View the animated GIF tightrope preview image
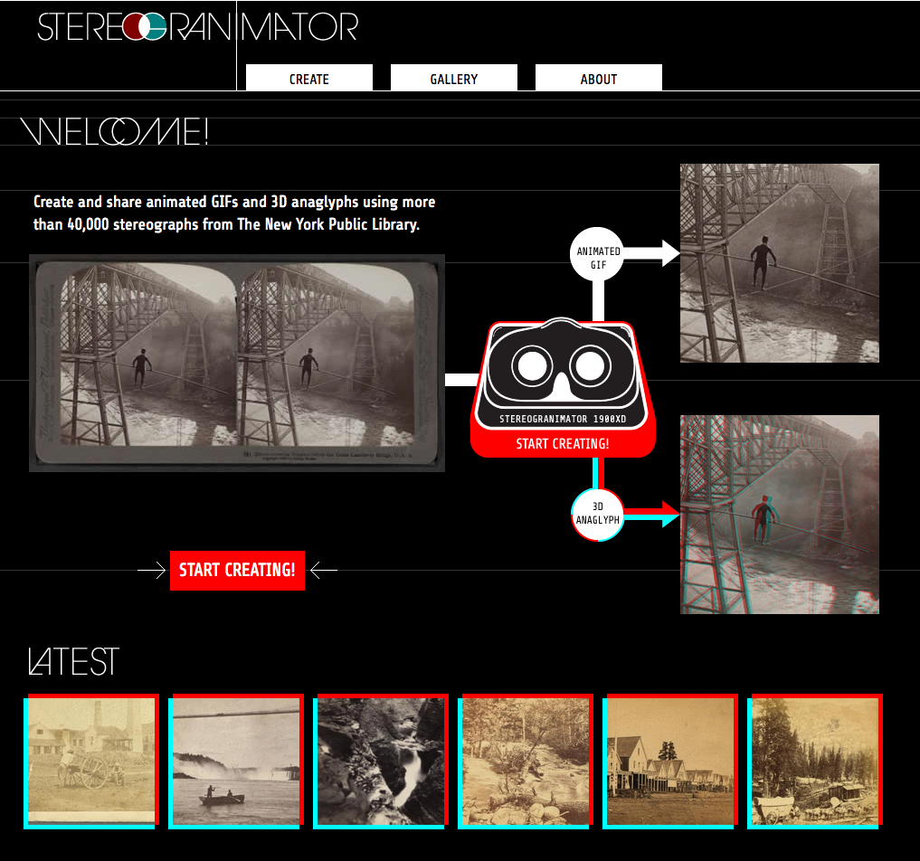 click(779, 263)
